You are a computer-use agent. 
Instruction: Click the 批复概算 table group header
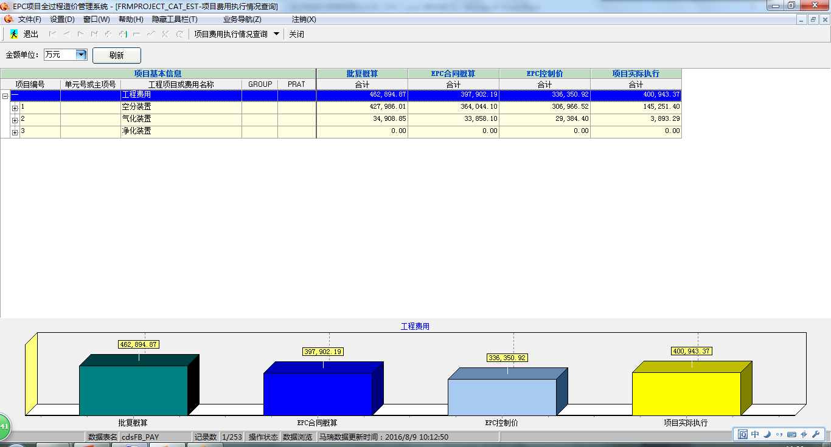[x=362, y=74]
